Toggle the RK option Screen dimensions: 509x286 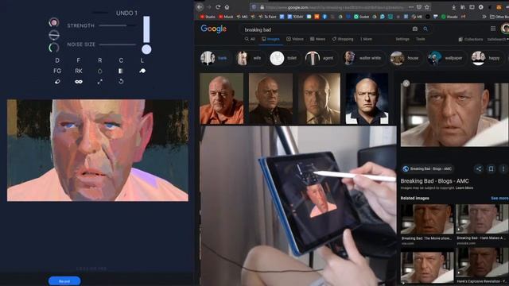(79, 71)
